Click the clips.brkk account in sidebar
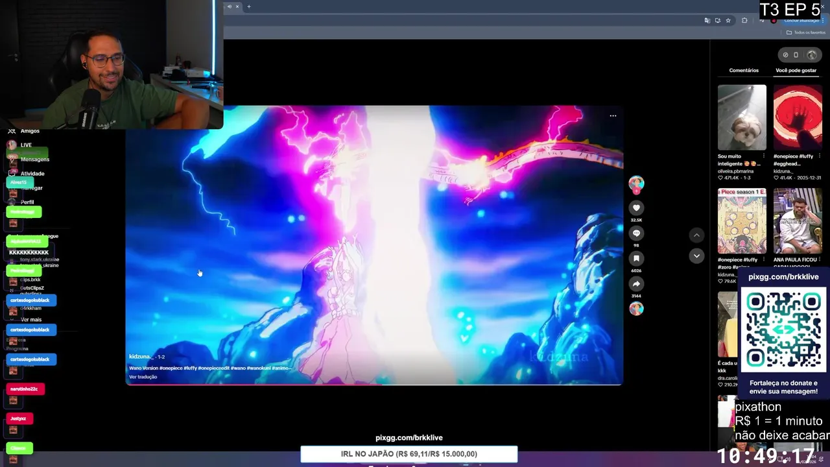This screenshot has width=830, height=467. (30, 280)
